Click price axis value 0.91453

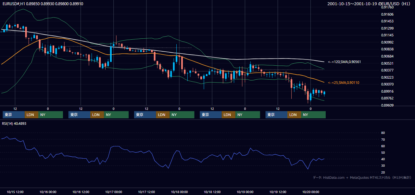pos(387,21)
